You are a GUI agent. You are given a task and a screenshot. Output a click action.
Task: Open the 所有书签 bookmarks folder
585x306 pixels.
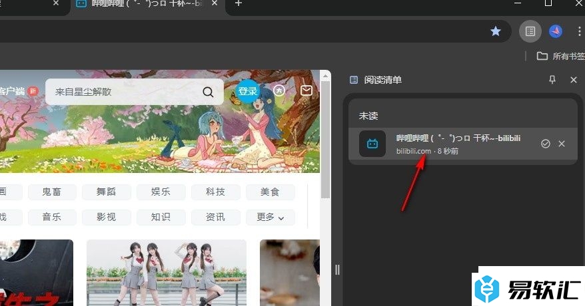point(560,56)
